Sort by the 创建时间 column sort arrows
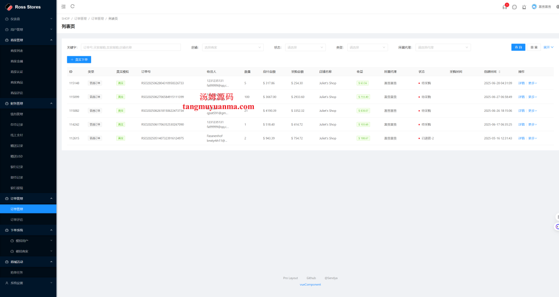 pos(499,71)
